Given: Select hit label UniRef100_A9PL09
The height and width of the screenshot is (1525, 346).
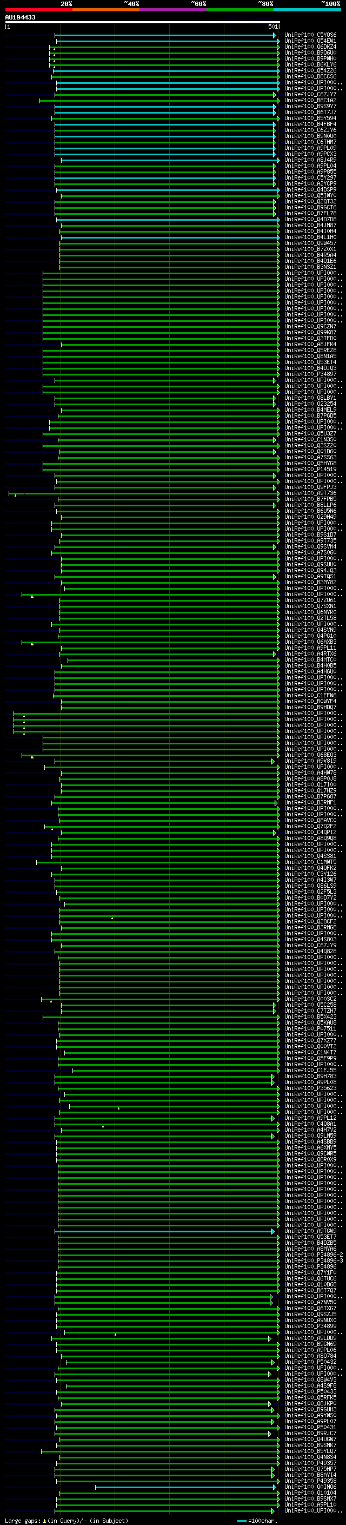Looking at the screenshot, I should pos(310,148).
